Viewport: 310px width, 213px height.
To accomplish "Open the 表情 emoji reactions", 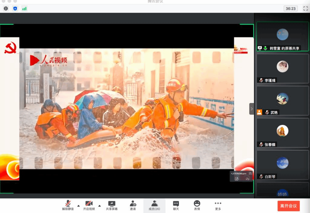I will coord(197,205).
